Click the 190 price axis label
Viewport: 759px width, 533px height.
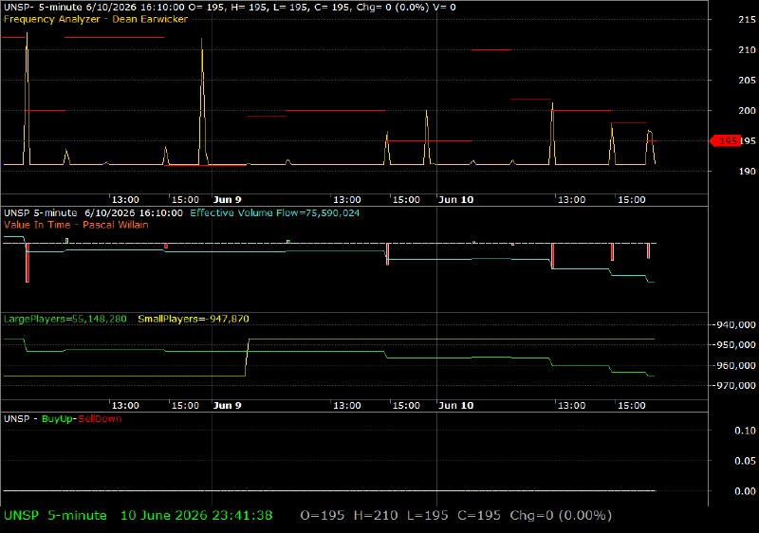pos(747,171)
